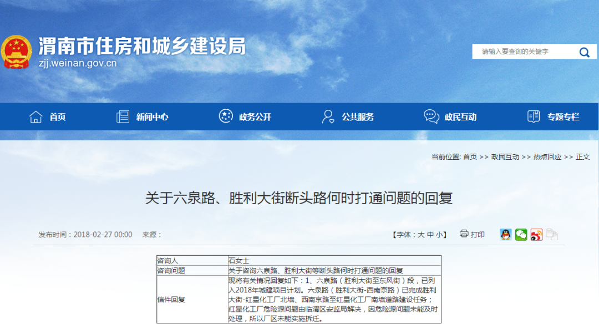
Task: Click 热点回应 breadcrumb link
Action: click(547, 157)
